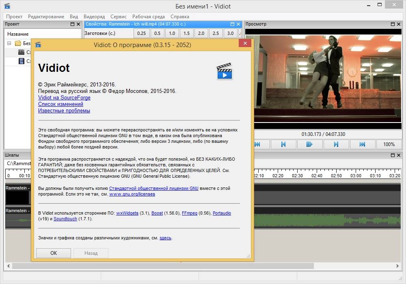
Task: Close the About dialog with red X
Action: 245,43
